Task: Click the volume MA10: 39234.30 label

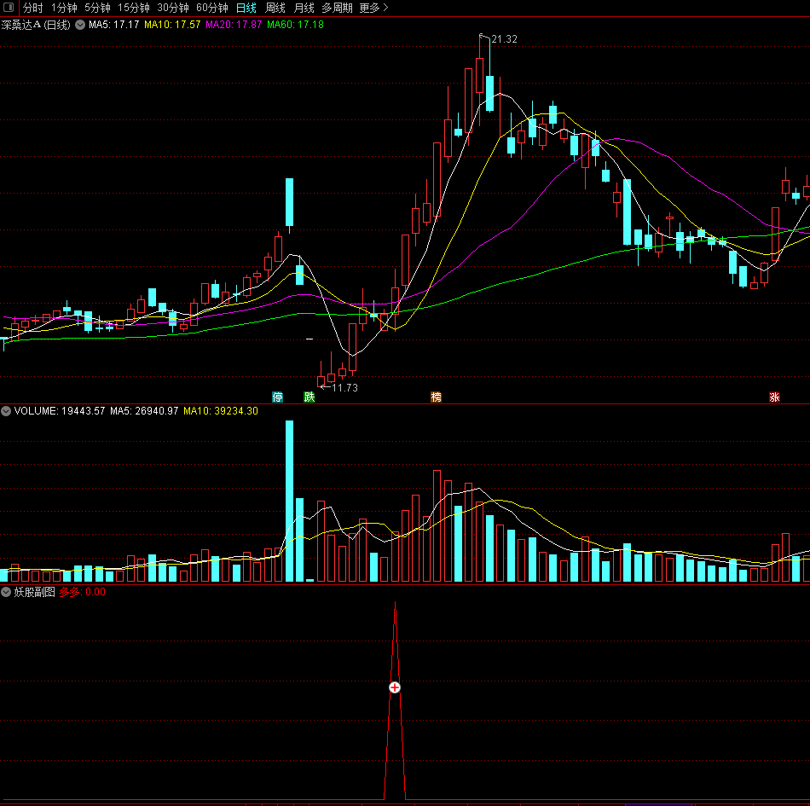Action: coord(221,411)
